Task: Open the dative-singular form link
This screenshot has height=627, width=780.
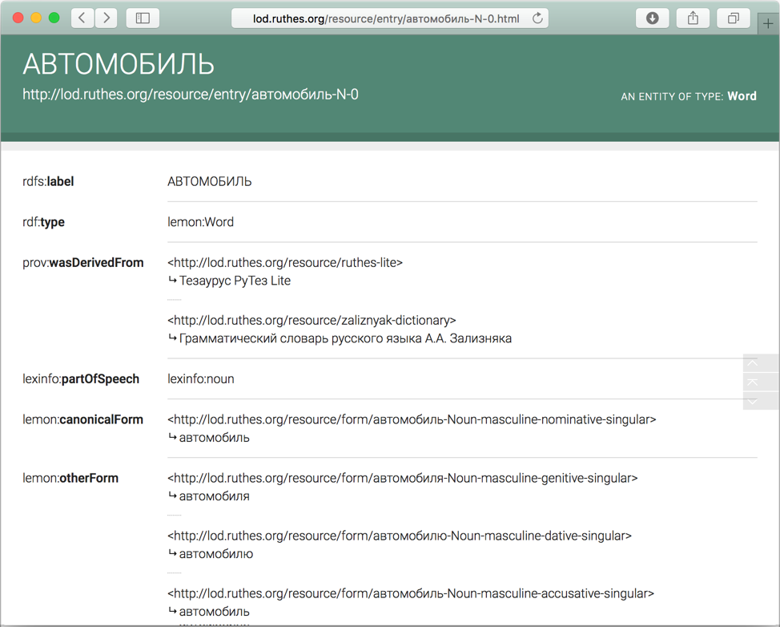Action: click(400, 536)
